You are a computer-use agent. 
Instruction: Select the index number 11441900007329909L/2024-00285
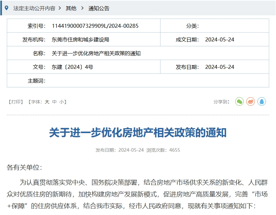pyautogui.click(x=95, y=26)
